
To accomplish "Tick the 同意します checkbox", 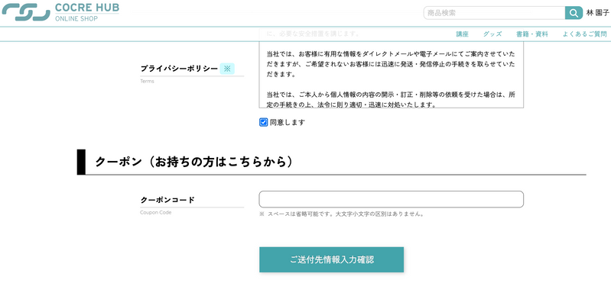I will (263, 123).
